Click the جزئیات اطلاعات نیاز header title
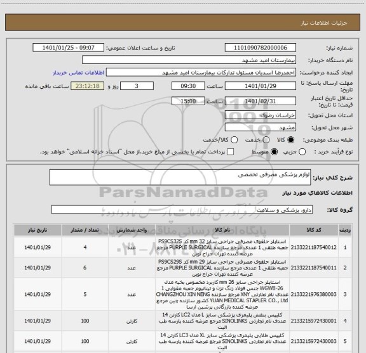 324,23
